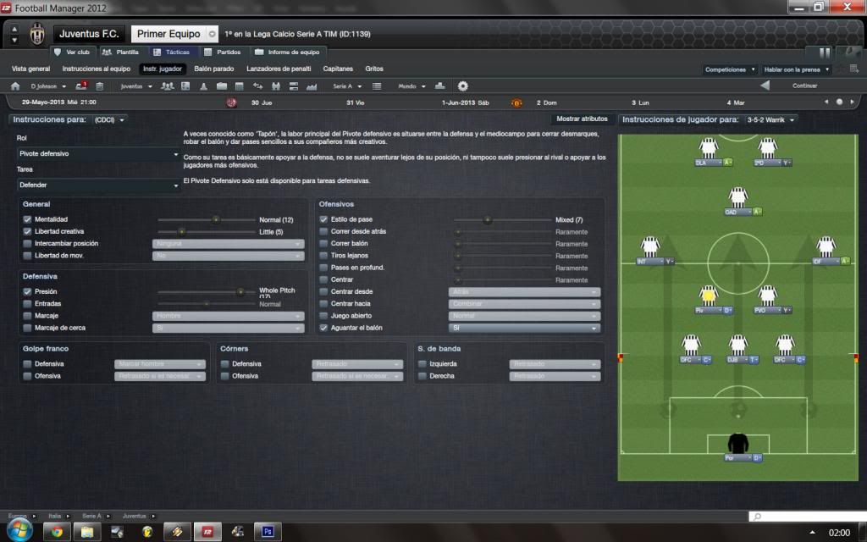This screenshot has width=867, height=542.
Task: Open the 3-5-2 Warrik tactic dropdown
Action: tap(770, 120)
